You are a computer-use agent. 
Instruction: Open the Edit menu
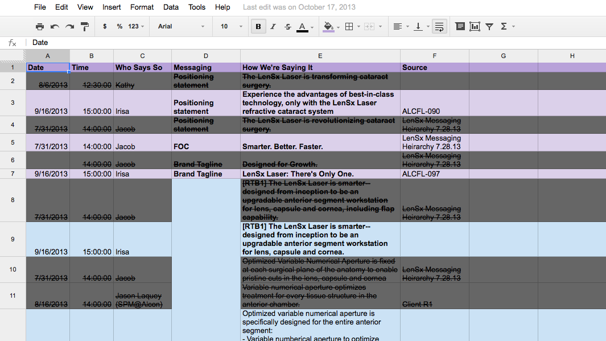61,7
